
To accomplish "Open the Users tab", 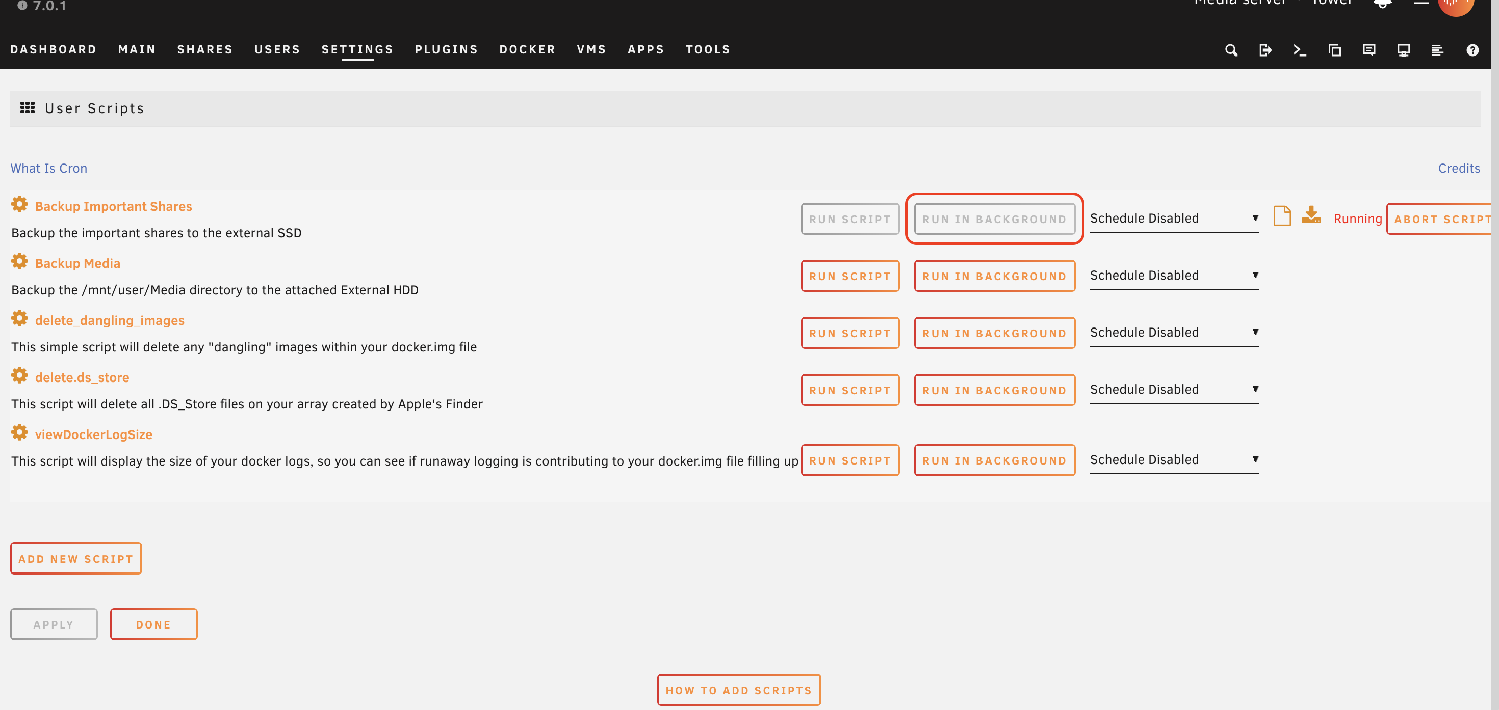I will (x=277, y=49).
